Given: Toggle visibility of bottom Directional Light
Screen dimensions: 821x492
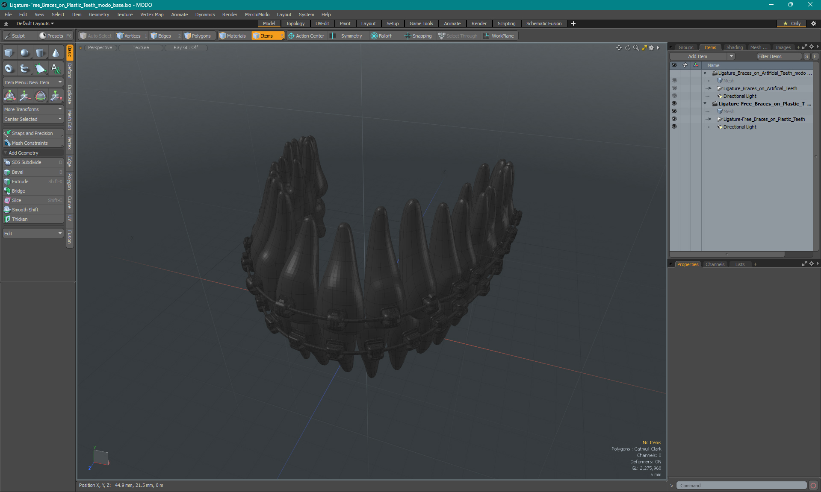Looking at the screenshot, I should pyautogui.click(x=674, y=127).
